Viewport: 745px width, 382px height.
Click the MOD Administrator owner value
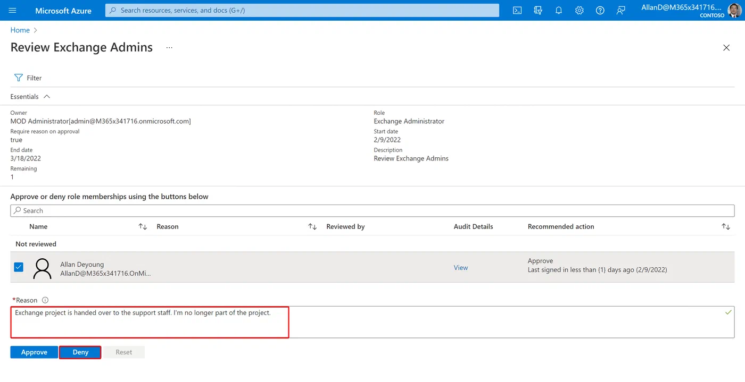coord(101,121)
